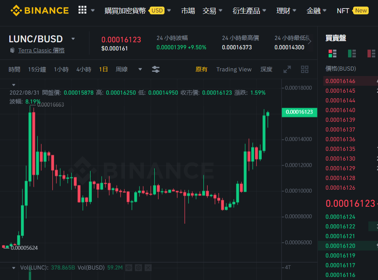The image size is (378, 280).
Task: Select ask price 0.00016146
Action: pyautogui.click(x=340, y=81)
